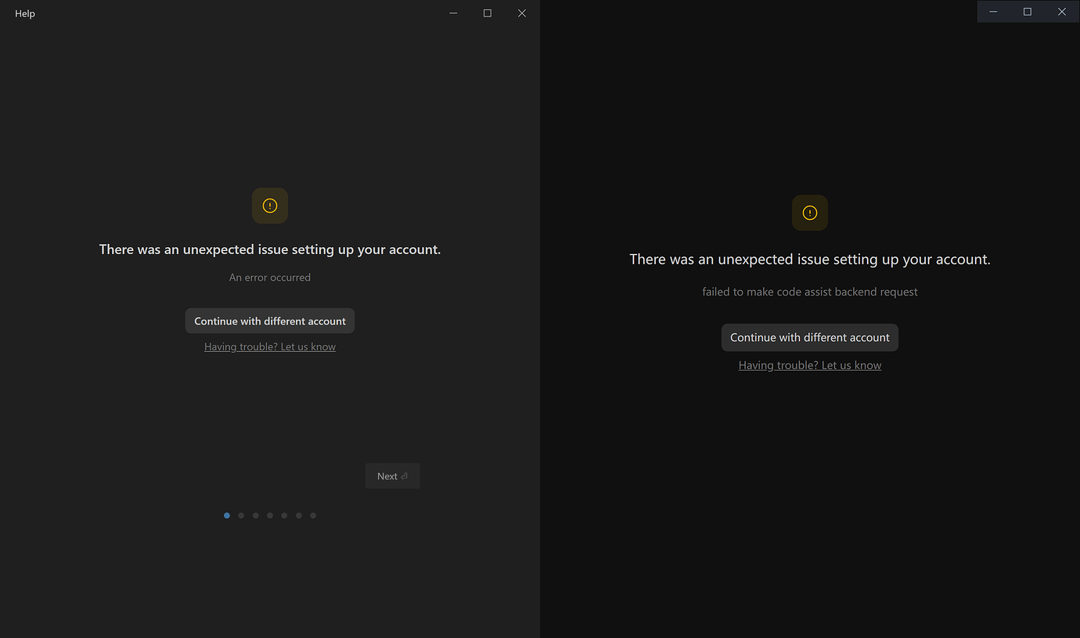Click the unexpected issue heading in Help window
This screenshot has height=638, width=1080.
point(270,249)
